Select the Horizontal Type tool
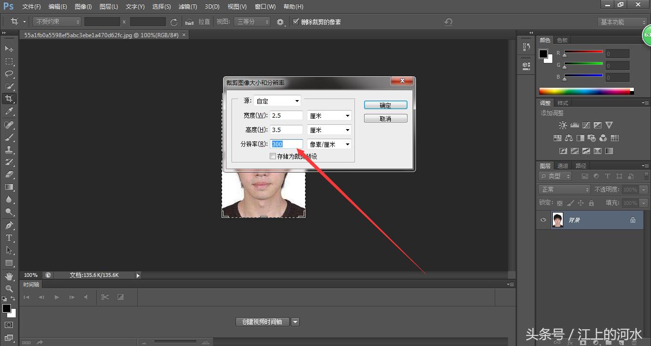Screen dimensions: 651x346 9,238
